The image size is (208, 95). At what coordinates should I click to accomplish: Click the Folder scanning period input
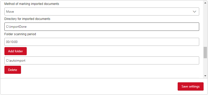point(102,42)
